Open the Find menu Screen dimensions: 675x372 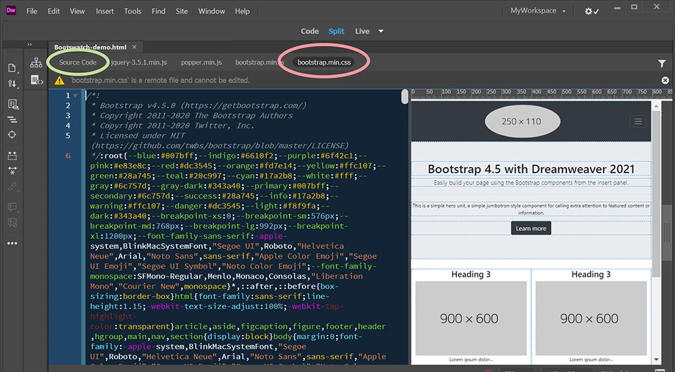coord(159,11)
